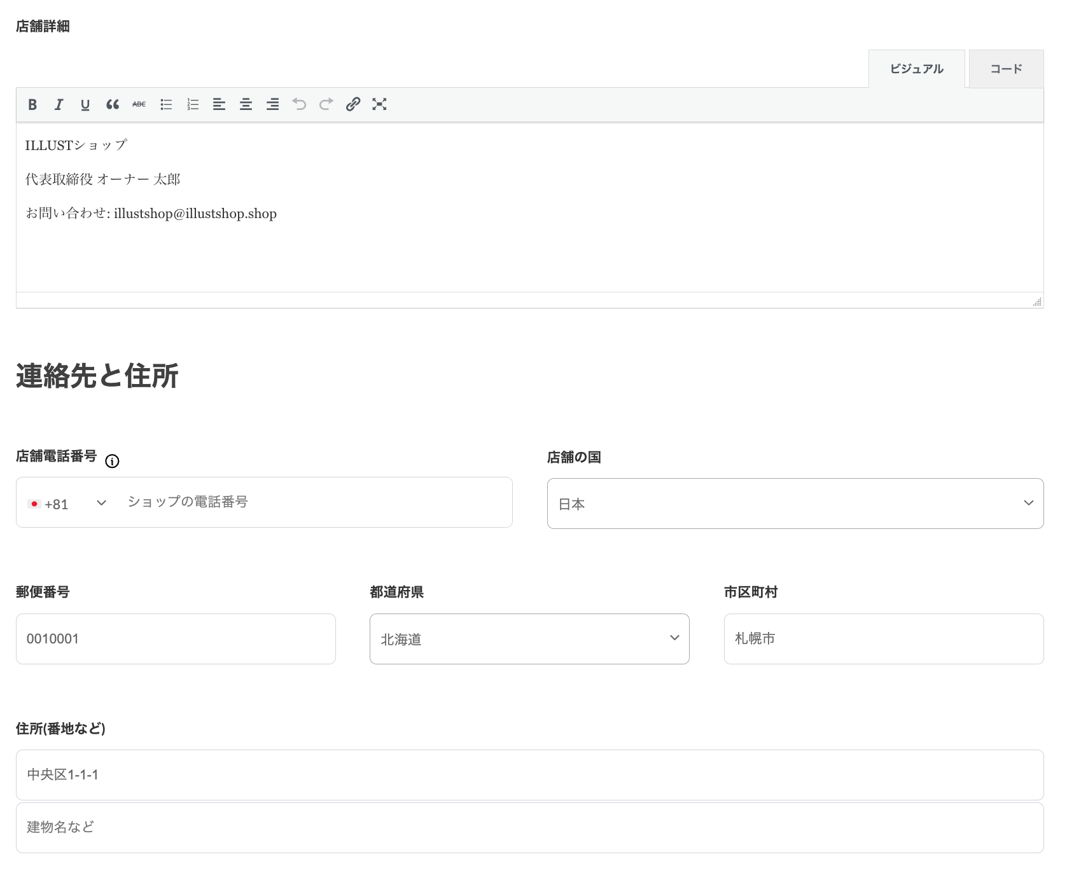Apply italic formatting in store details editor
Viewport: 1074px width, 871px height.
pos(59,105)
